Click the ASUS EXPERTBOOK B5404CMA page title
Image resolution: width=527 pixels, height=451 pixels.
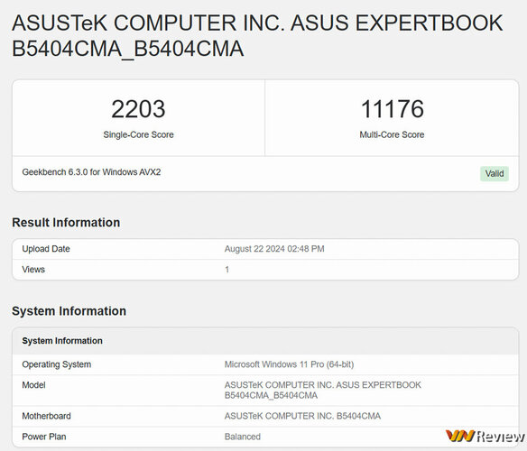(257, 35)
